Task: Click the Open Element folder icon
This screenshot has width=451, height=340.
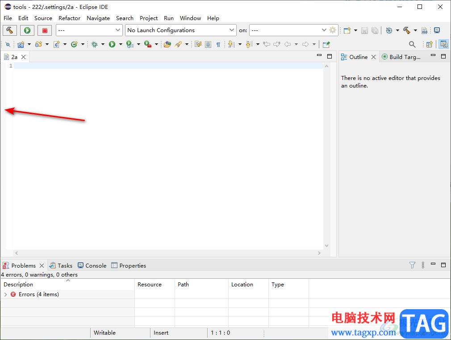Action: click(167, 44)
